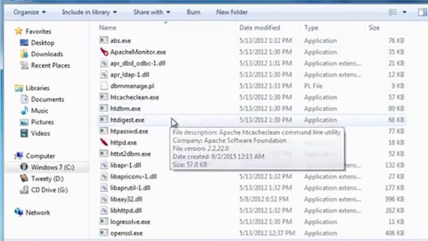Click httxt2dbm.exe file icon
The height and width of the screenshot is (241, 428).
tap(104, 154)
